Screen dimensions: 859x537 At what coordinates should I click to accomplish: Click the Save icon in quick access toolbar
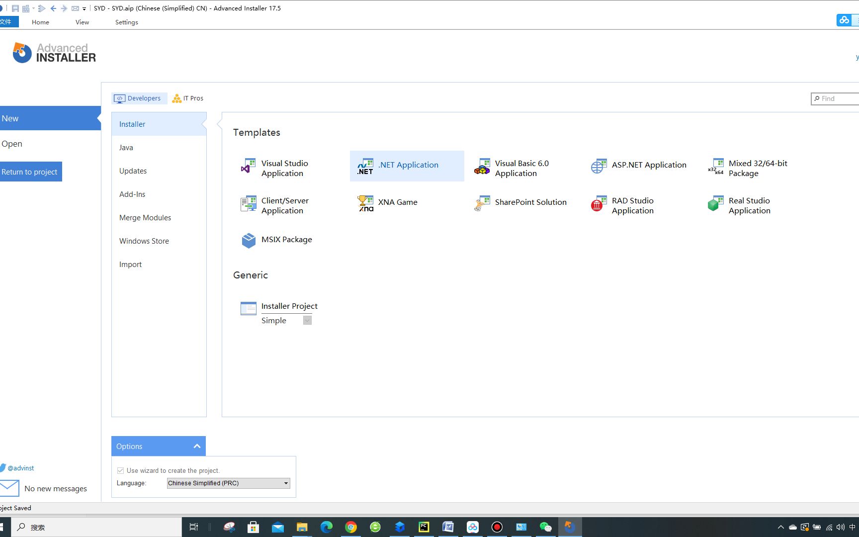(15, 8)
